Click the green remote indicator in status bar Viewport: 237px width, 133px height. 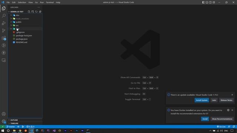pyautogui.click(x=3, y=127)
